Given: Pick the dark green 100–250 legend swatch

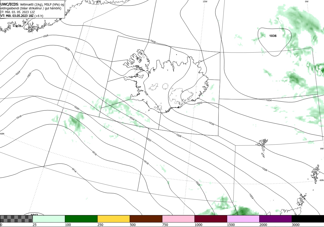Looking at the screenshot, I should 81,219.
